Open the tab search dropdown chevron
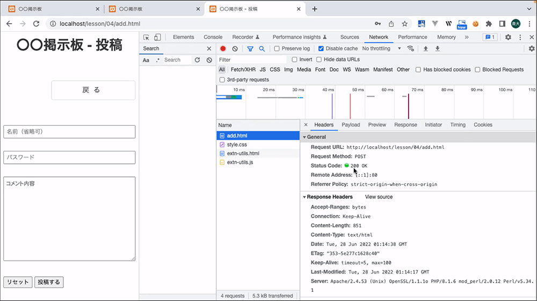537x301 pixels. click(x=529, y=9)
